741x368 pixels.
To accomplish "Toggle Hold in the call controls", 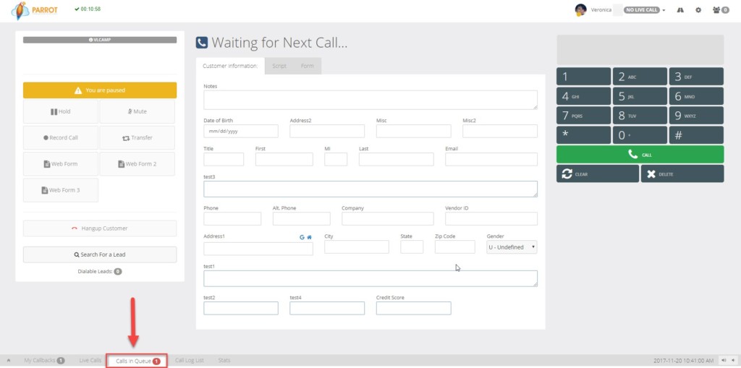I will coord(61,111).
